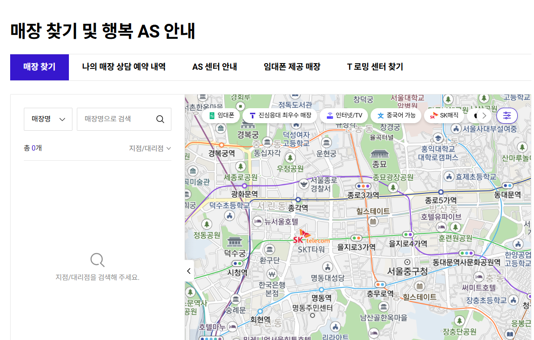Viewport: 534px width, 340px height.
Task: Click the 장충단공원 label on the map
Action: [x=460, y=332]
